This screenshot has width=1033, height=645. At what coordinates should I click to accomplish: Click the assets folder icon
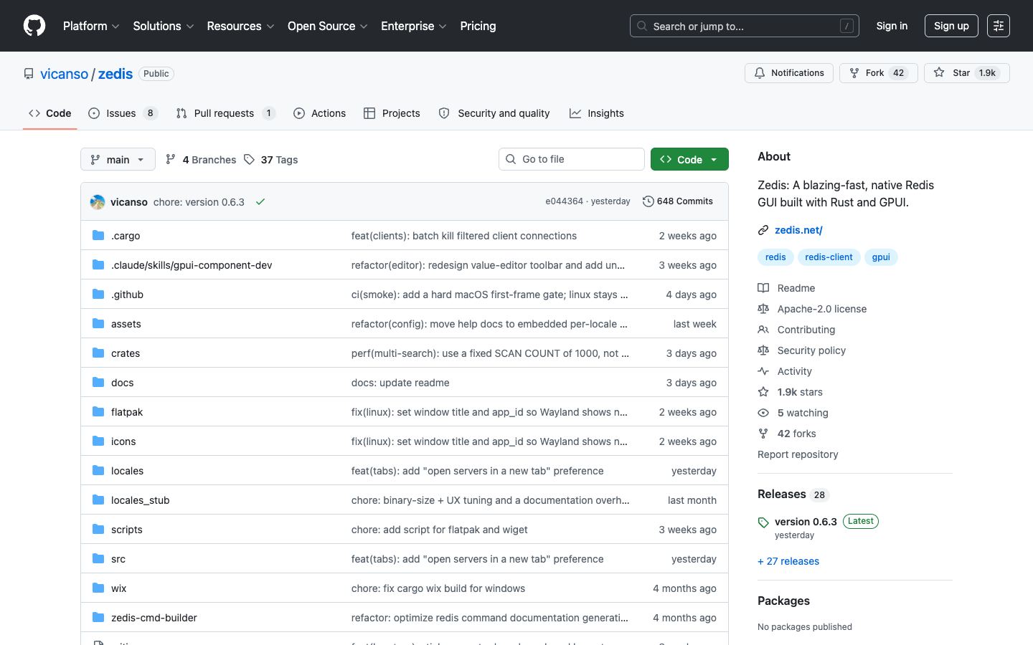(98, 324)
